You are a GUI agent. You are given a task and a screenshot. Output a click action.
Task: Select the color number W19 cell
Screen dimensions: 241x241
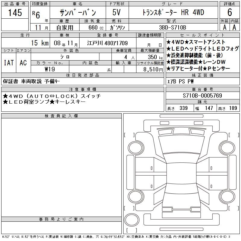click(50, 69)
